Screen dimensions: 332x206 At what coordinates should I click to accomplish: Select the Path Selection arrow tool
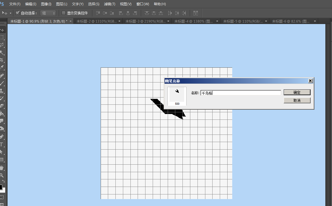point(2,152)
